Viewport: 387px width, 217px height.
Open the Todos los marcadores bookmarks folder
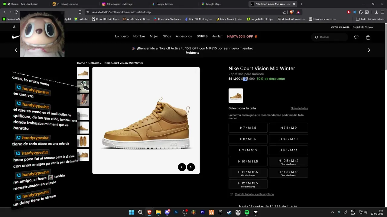(x=370, y=19)
